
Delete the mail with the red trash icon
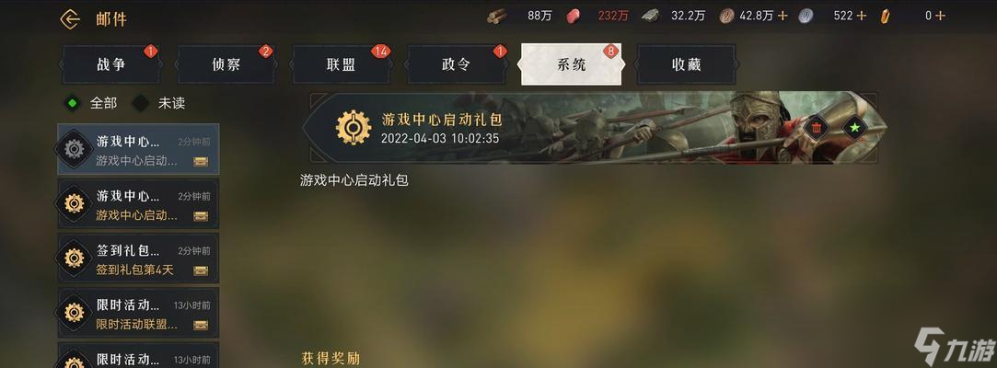point(817,129)
